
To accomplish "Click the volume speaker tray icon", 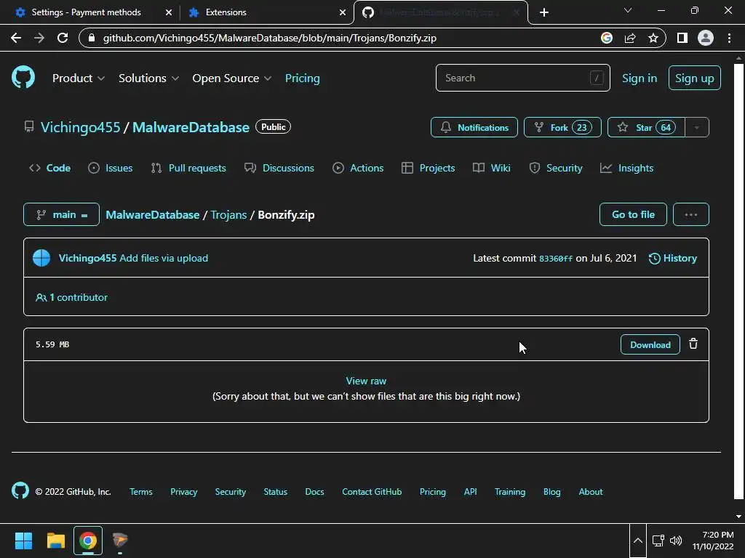I will click(x=676, y=541).
